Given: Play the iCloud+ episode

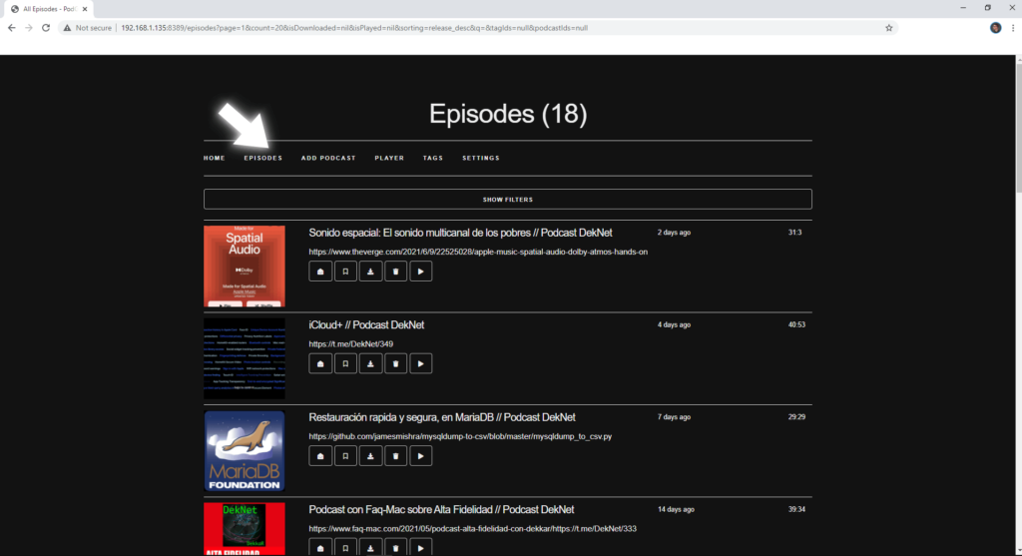Looking at the screenshot, I should click(421, 363).
